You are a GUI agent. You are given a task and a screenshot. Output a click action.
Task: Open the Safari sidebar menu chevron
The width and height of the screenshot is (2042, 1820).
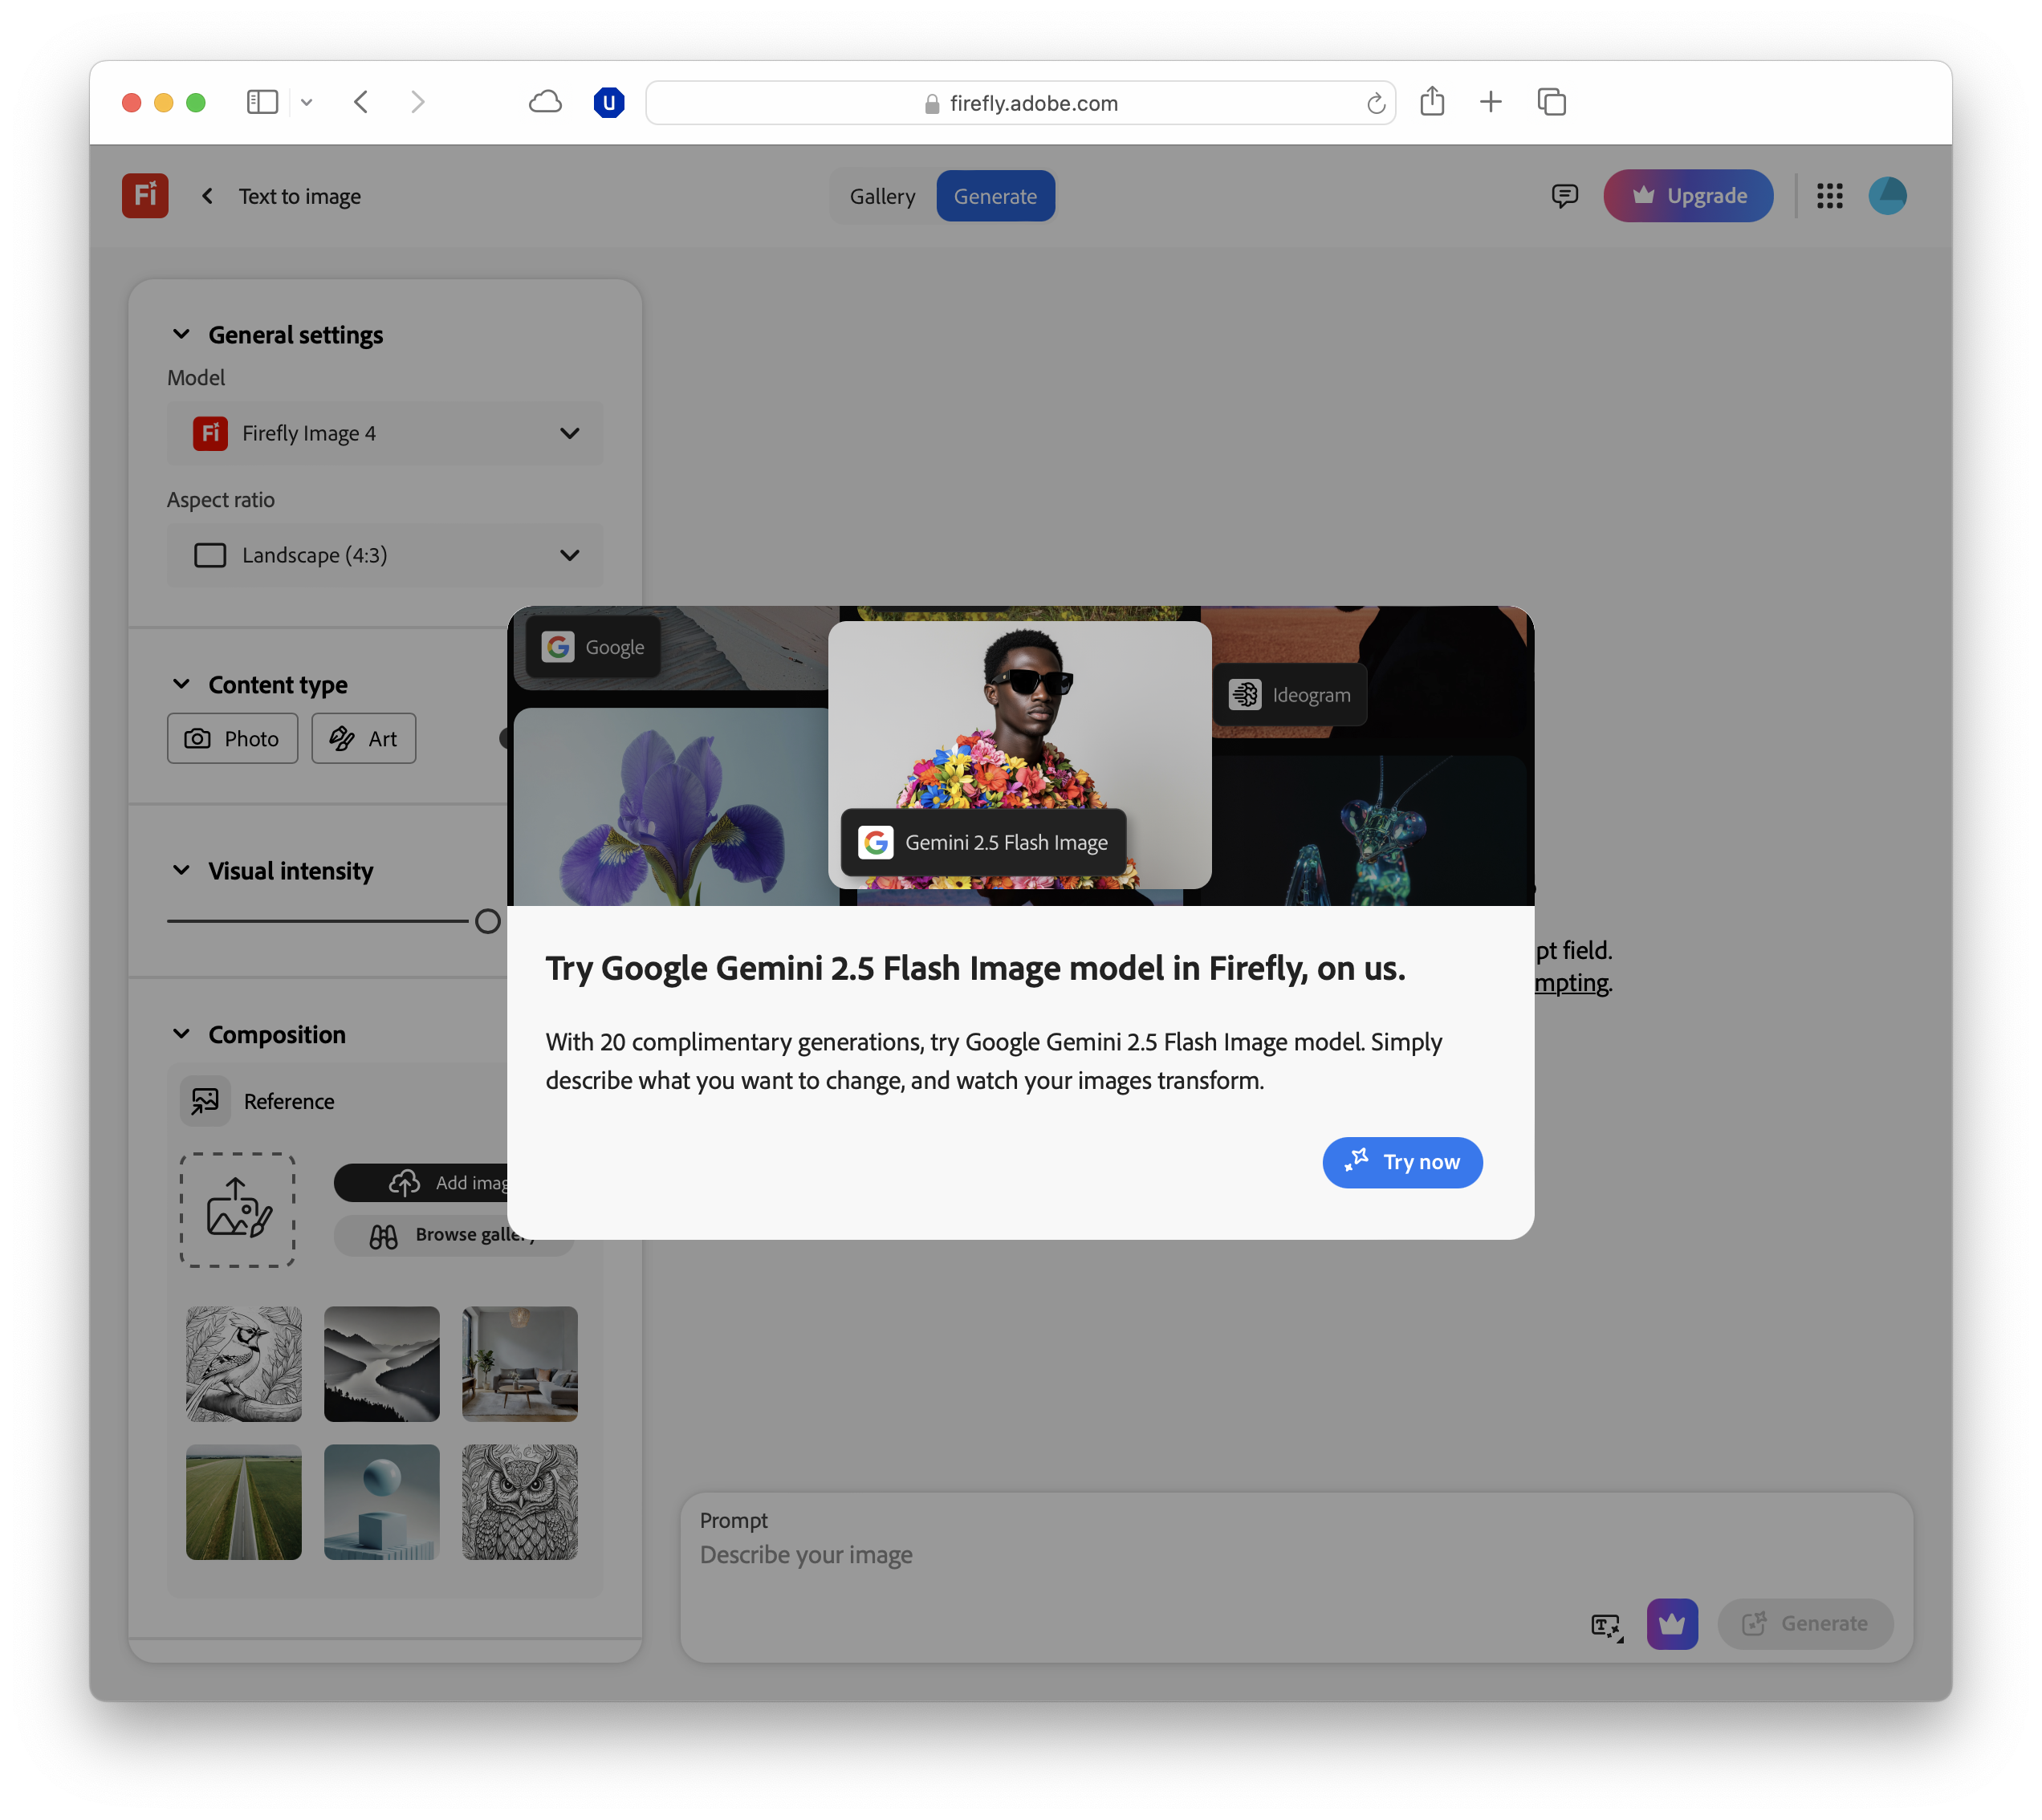point(307,102)
